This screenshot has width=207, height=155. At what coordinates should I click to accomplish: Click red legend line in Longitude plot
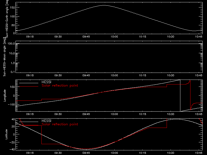tap(29, 87)
